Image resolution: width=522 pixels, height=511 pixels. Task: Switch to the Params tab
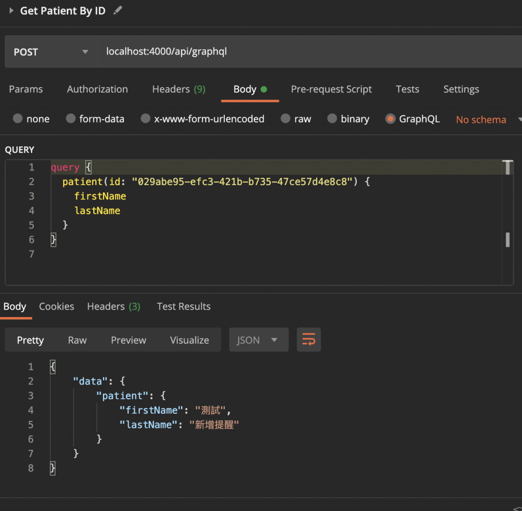[26, 89]
